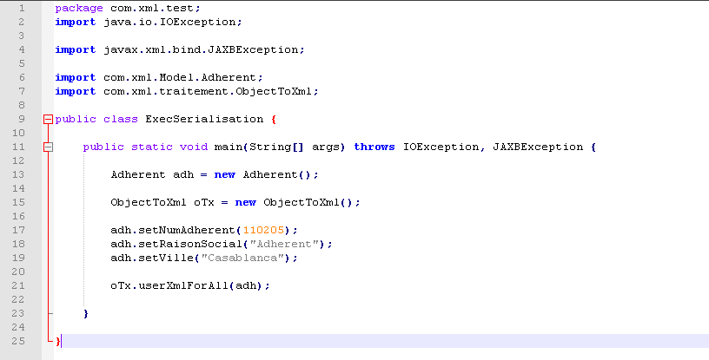Click 'public static void' keywords on line 11
The height and width of the screenshot is (360, 709).
[146, 147]
